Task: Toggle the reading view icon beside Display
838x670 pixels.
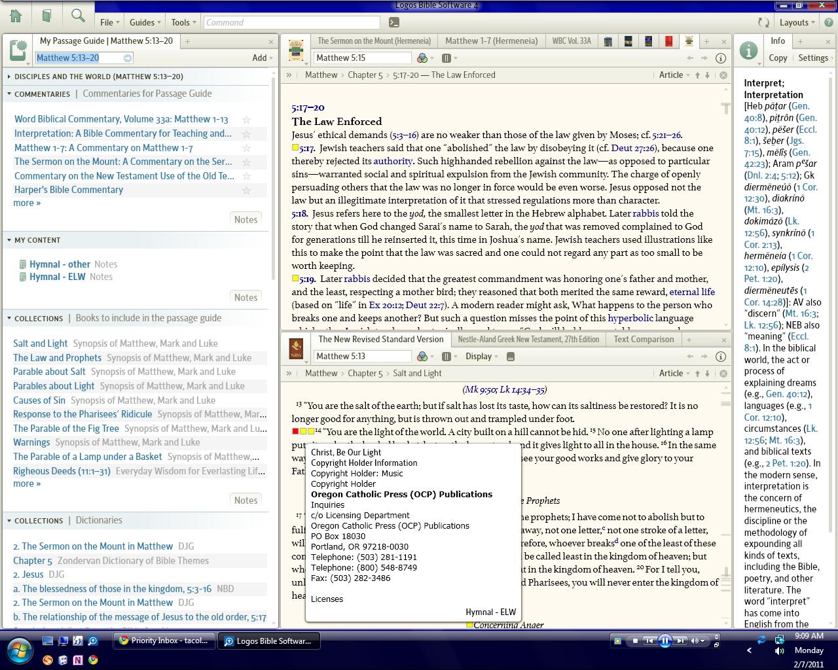Action: tap(511, 357)
